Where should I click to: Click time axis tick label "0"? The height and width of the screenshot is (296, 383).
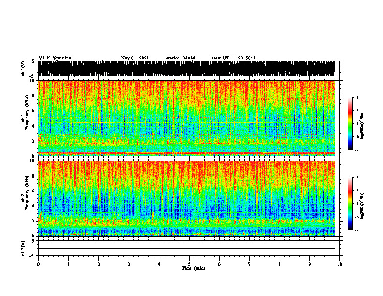point(38,264)
